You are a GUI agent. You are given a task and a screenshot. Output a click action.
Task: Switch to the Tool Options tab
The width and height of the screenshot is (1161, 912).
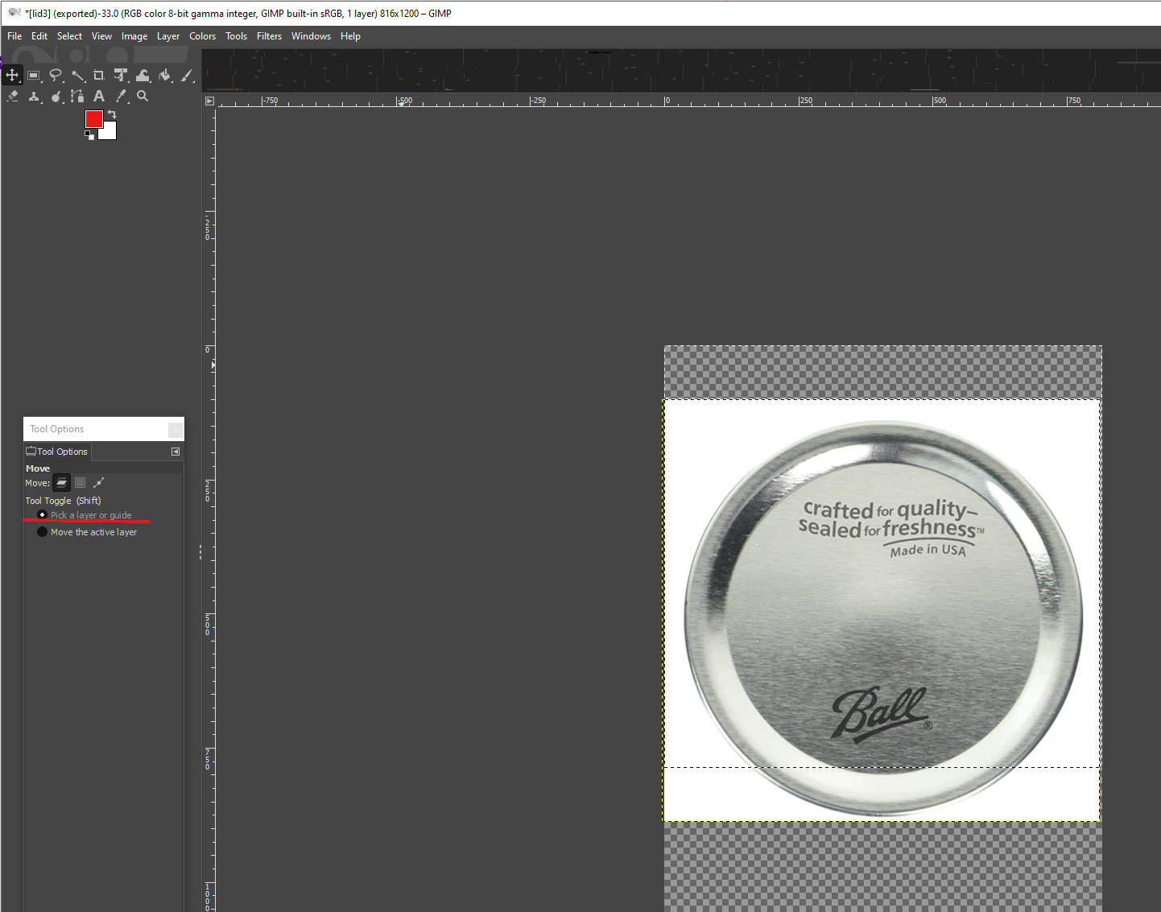point(57,452)
